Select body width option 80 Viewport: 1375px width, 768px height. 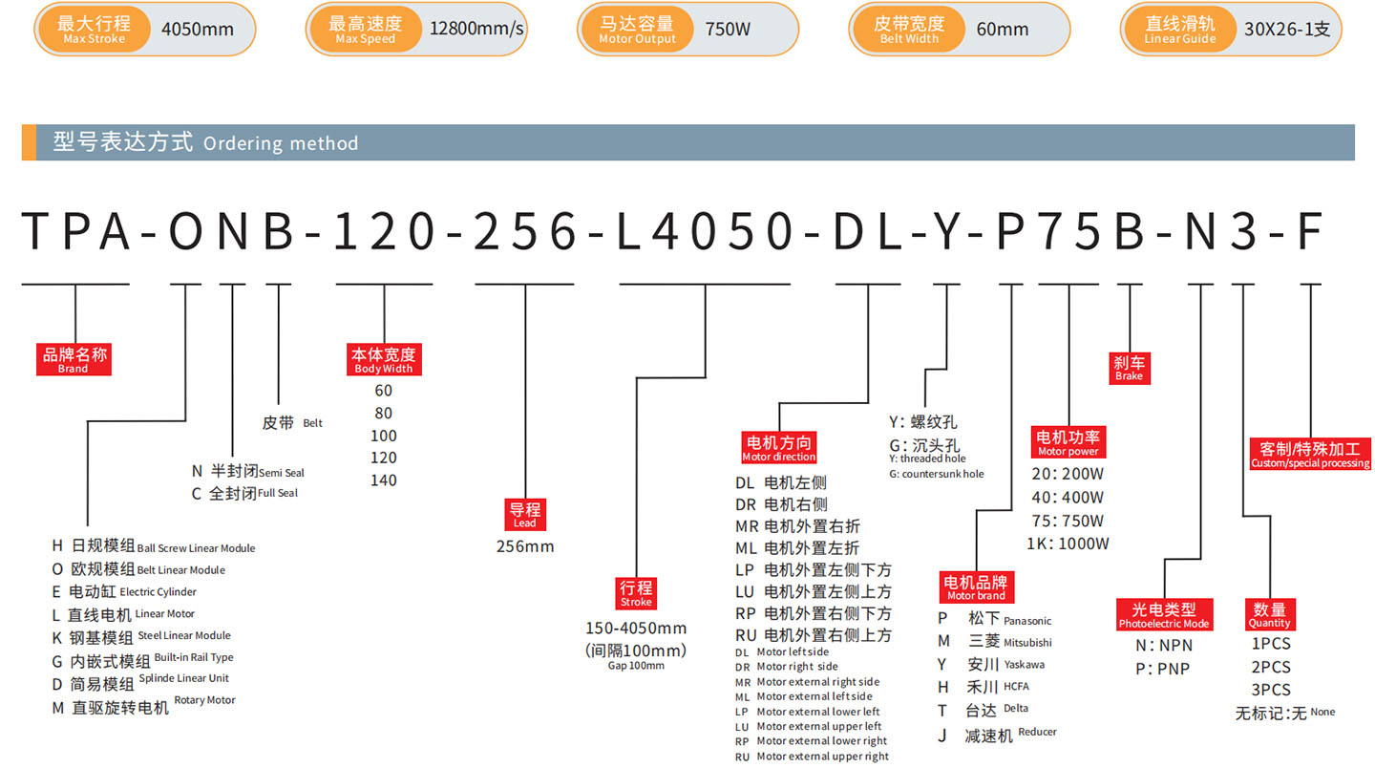pyautogui.click(x=384, y=413)
